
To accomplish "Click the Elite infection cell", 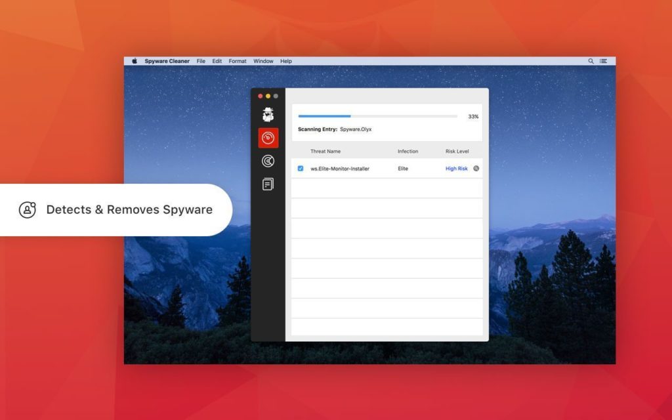I will (403, 169).
